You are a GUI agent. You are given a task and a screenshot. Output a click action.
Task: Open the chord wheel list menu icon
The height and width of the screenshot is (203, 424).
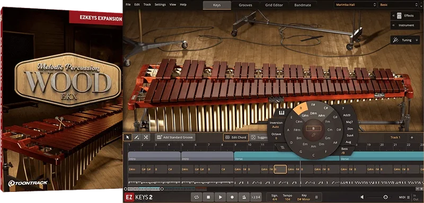pos(282,147)
